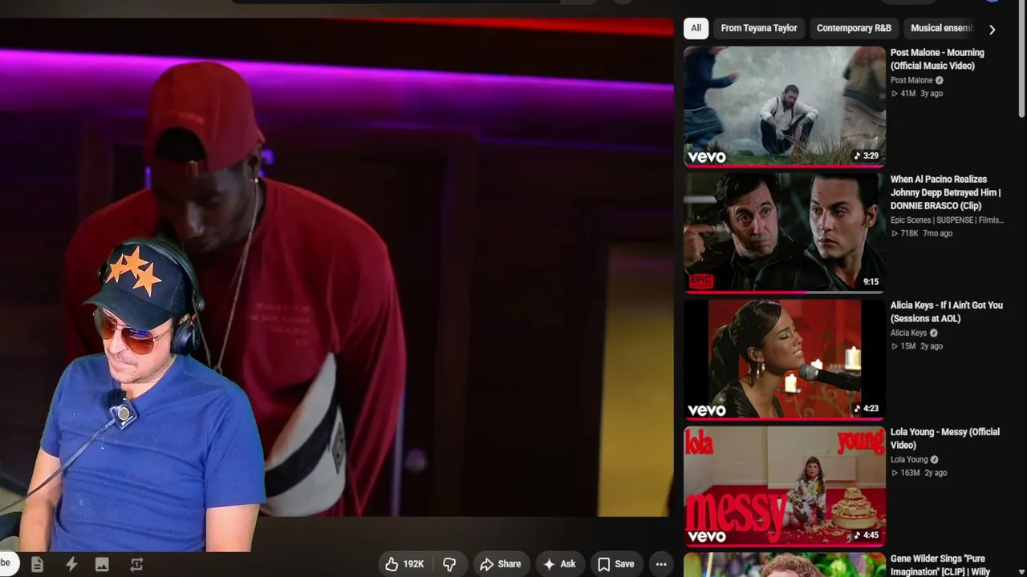Click the lightning bolt icon below video
The image size is (1027, 577).
(71, 564)
